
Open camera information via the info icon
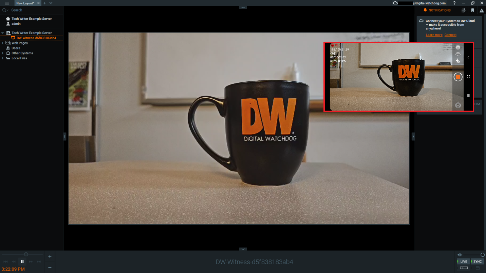tap(458, 47)
